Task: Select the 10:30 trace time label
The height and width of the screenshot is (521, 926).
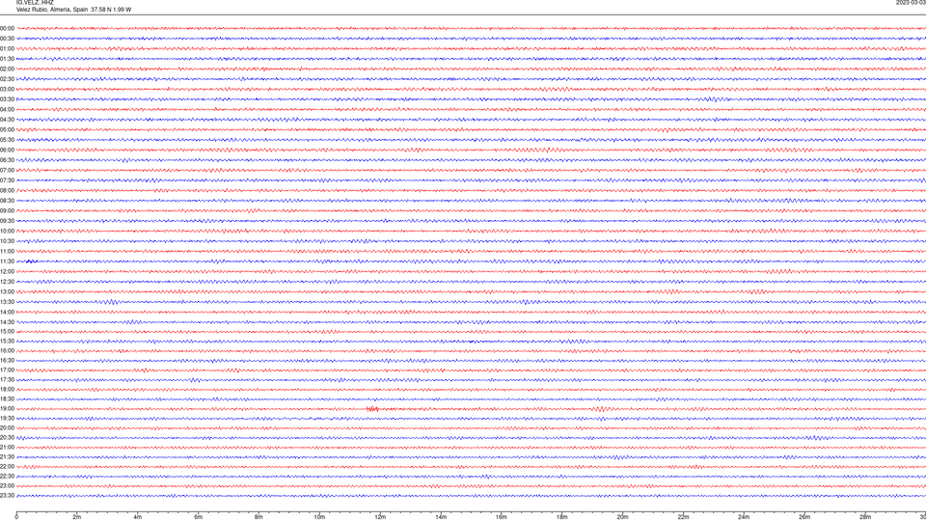Action: coord(7,241)
